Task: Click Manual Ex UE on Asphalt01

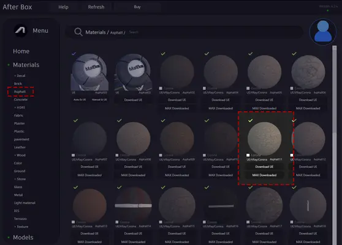Action: pos(99,100)
